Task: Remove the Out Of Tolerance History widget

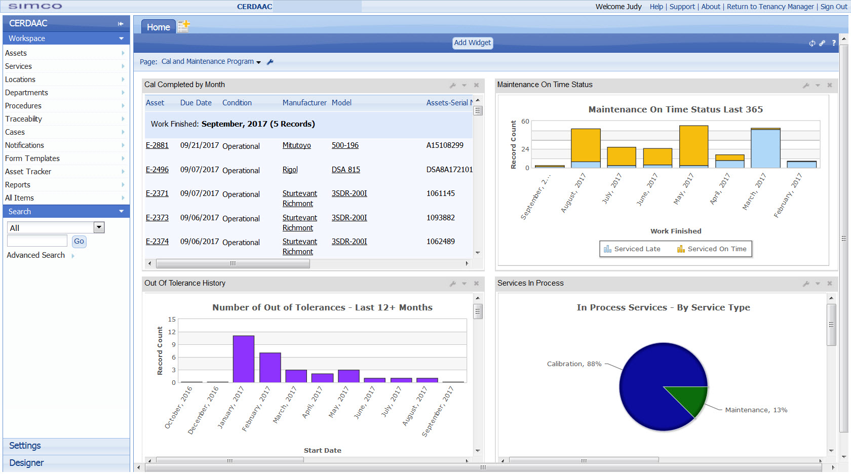Action: [x=476, y=284]
